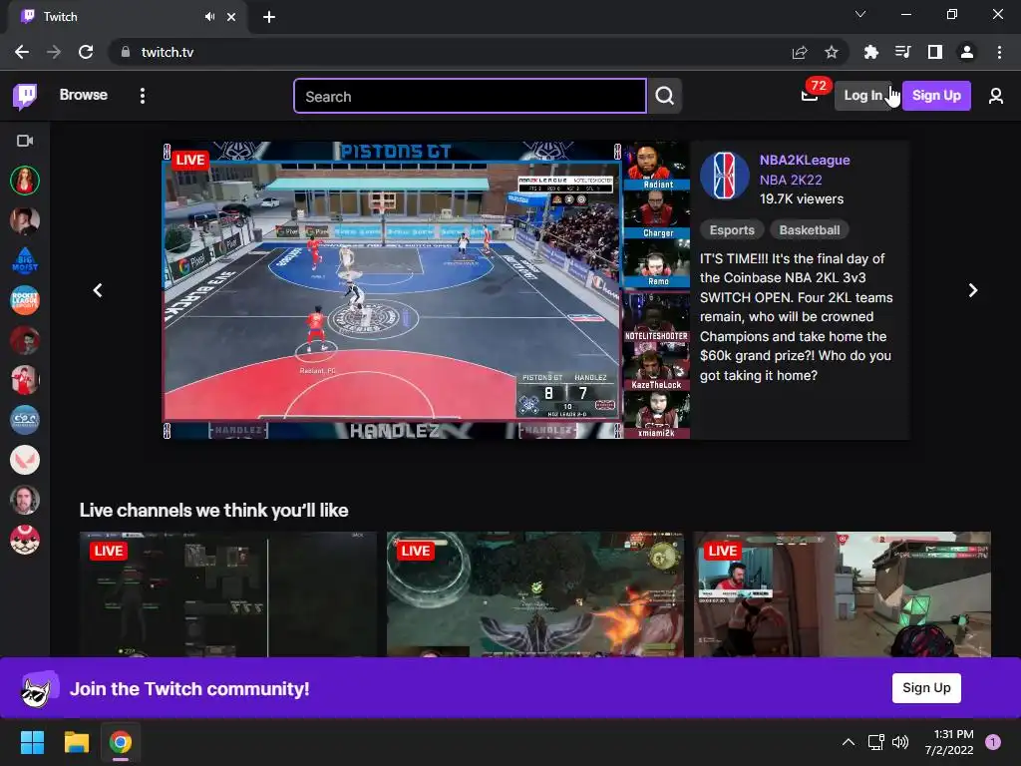This screenshot has height=766, width=1021.
Task: Bookmark this tab with the star icon
Action: click(832, 52)
